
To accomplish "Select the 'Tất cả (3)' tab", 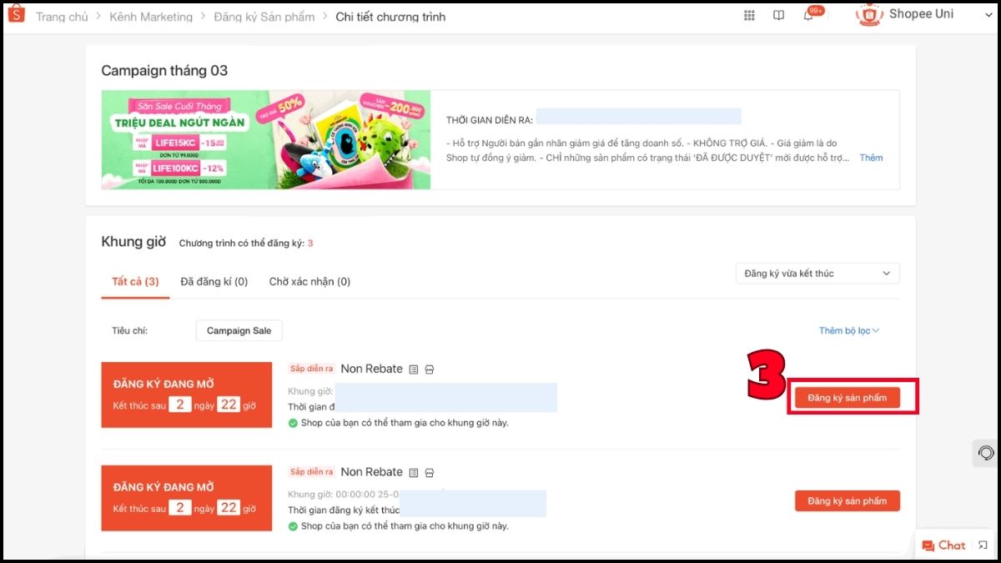I will pos(135,282).
